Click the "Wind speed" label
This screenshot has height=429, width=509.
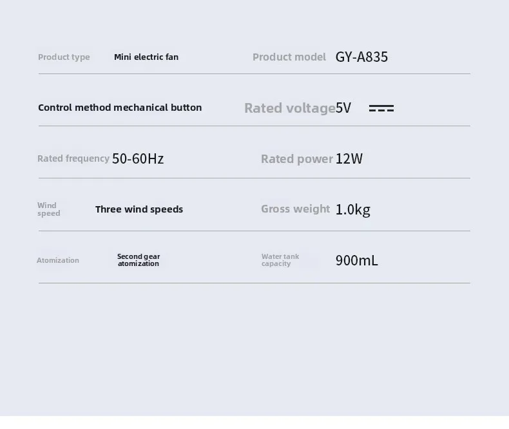(x=48, y=209)
